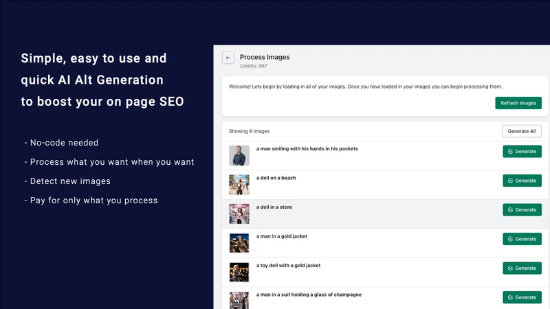Click the check icon on the first Generate button

(510, 151)
